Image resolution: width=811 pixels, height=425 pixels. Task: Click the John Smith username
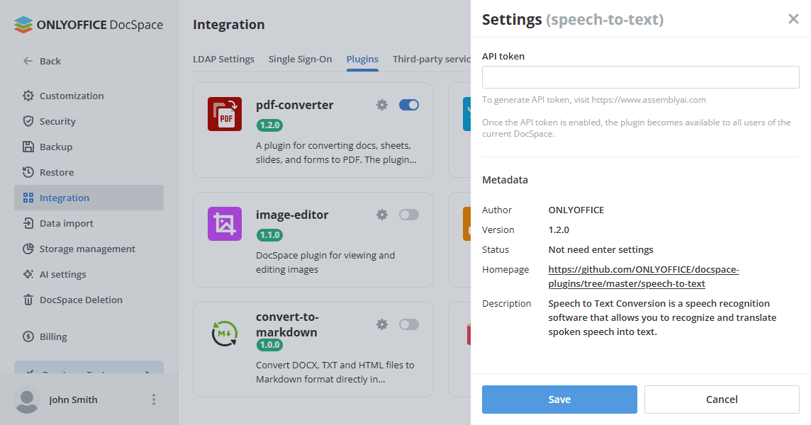click(73, 399)
